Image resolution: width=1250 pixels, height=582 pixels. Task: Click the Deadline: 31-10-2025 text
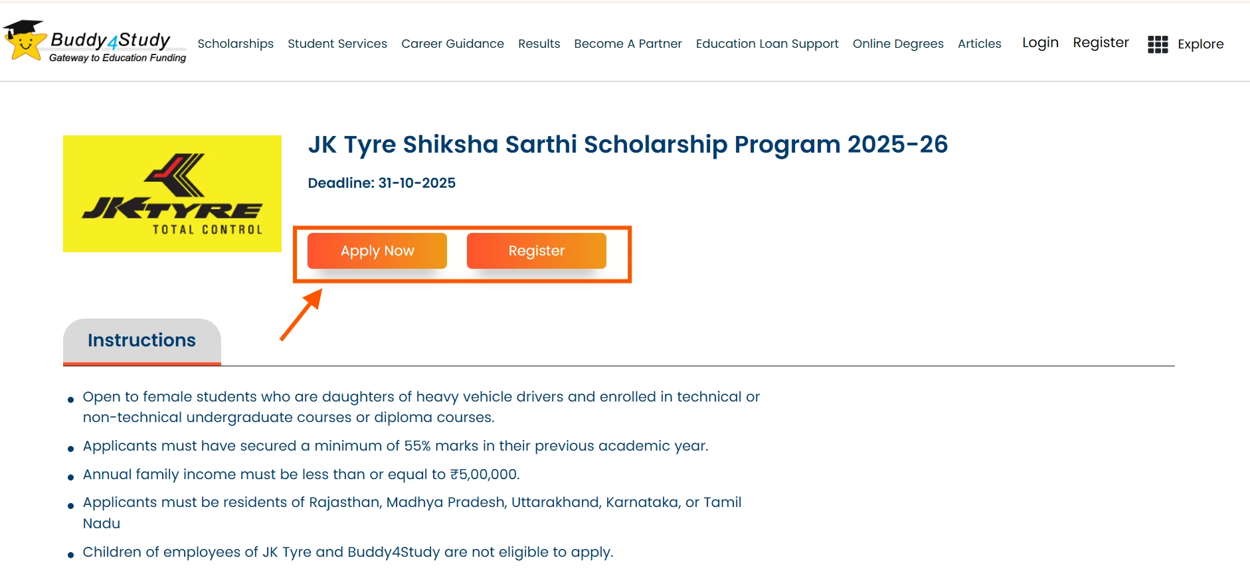(x=381, y=183)
